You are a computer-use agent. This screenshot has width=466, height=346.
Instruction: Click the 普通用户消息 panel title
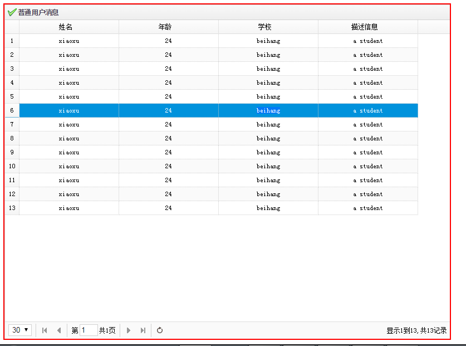coord(38,12)
